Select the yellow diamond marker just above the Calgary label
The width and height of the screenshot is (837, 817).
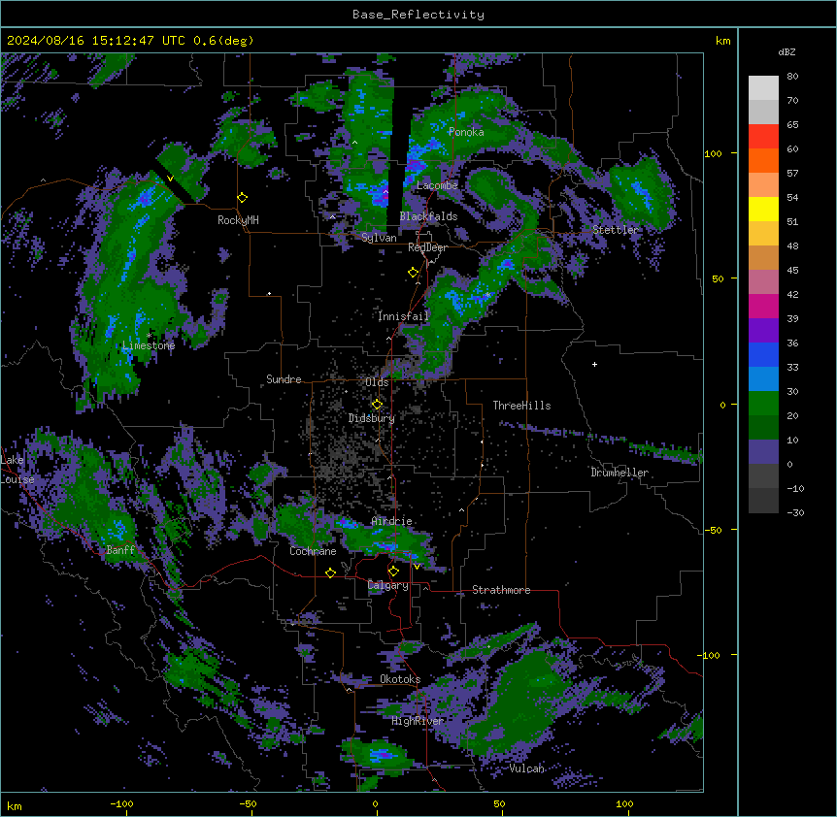click(x=393, y=572)
